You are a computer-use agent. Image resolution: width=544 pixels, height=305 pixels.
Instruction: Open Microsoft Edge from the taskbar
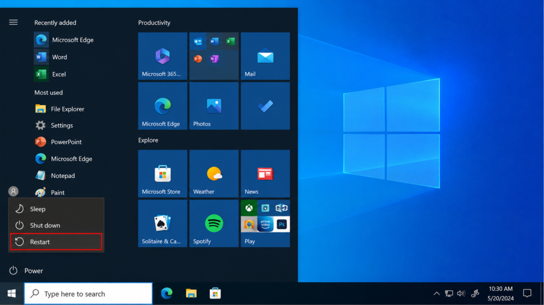pos(167,293)
